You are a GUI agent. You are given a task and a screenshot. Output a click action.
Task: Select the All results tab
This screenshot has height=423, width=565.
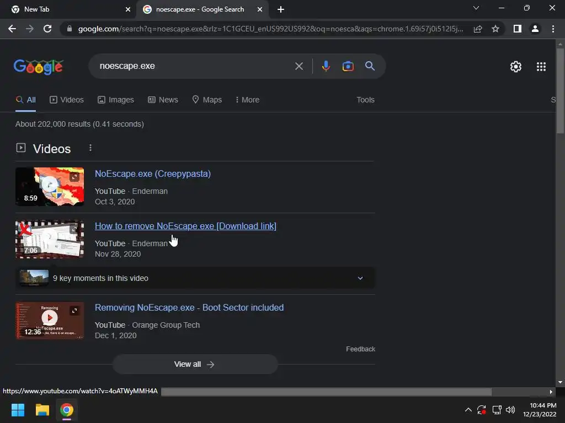25,100
